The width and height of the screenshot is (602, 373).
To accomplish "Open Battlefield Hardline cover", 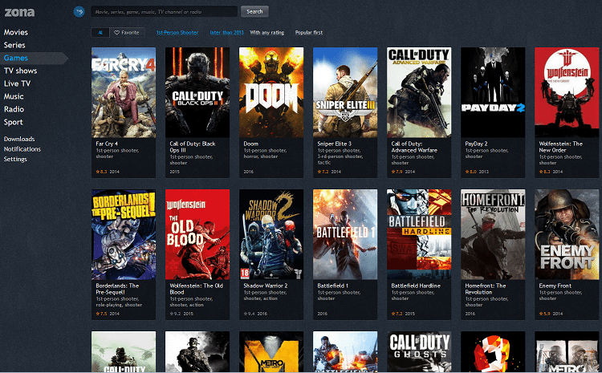I will [x=419, y=234].
